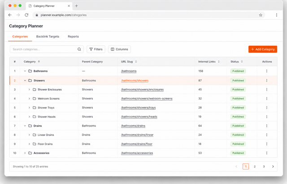Viewport: 287px width, 184px height.
Task: Reload the page
Action: click(26, 15)
